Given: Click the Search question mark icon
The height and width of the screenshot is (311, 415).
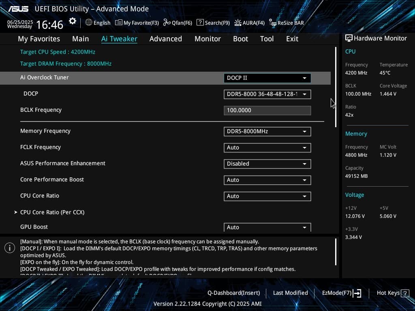Looking at the screenshot, I should pos(200,23).
